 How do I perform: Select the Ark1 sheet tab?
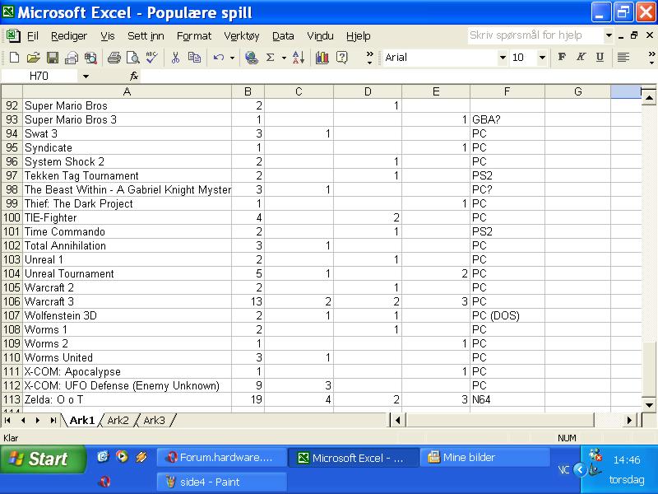pos(81,420)
